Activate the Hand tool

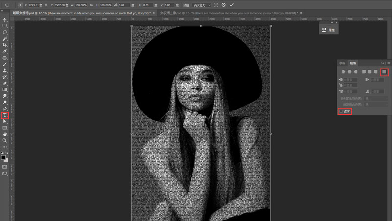click(5, 134)
